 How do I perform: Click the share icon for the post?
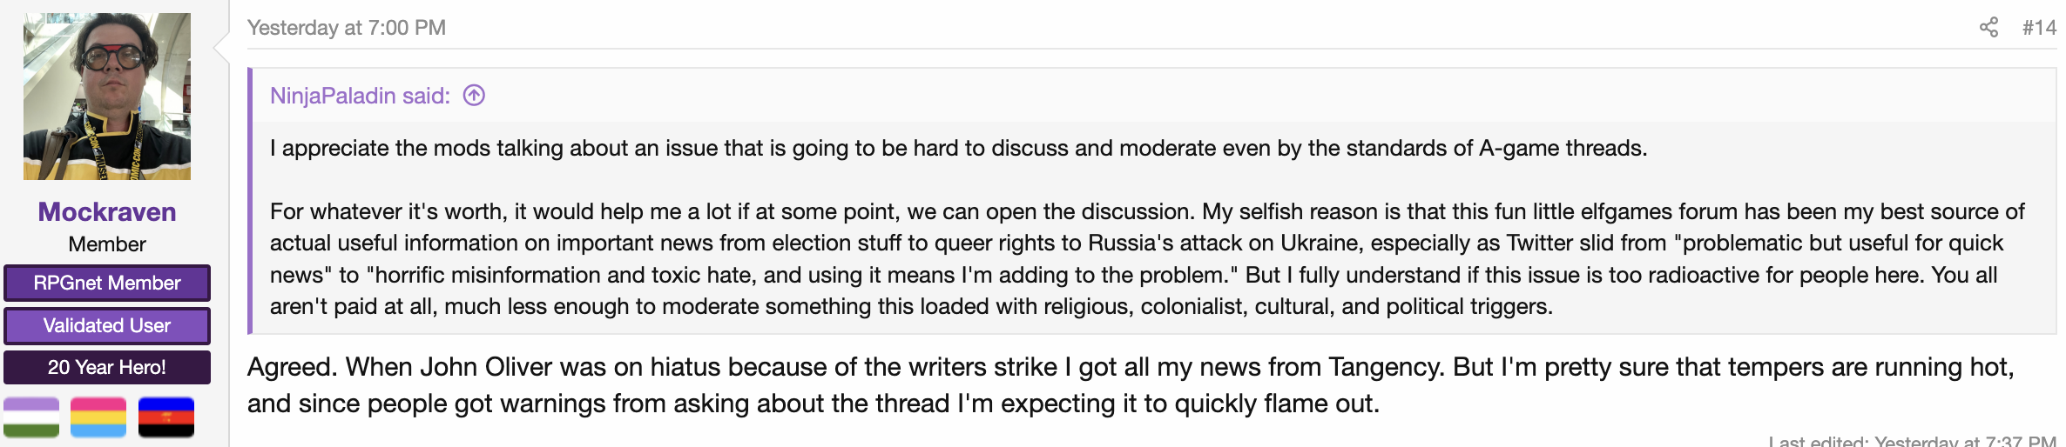coord(1988,28)
